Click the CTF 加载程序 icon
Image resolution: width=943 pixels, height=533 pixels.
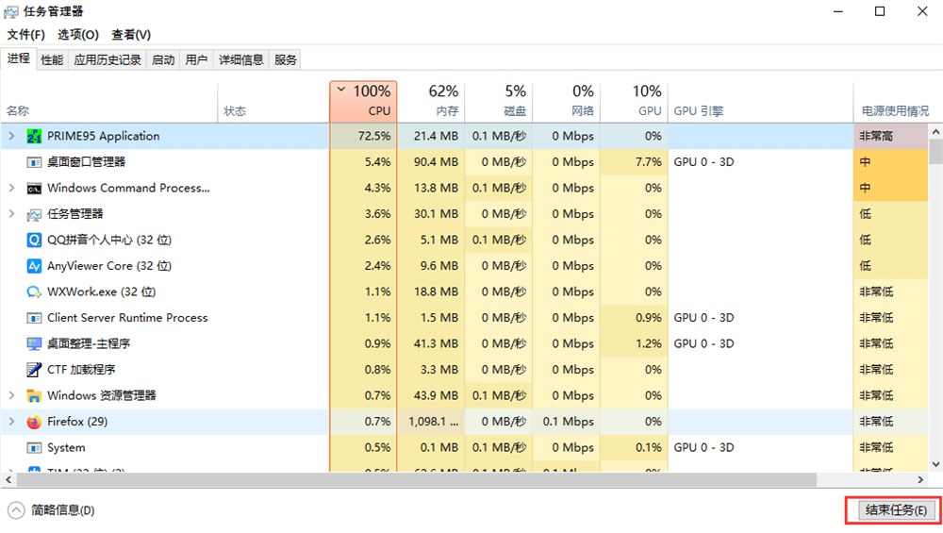pos(35,370)
